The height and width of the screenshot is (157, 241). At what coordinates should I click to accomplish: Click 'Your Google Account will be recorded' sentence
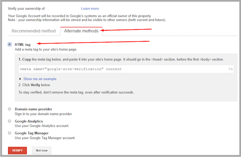(80, 16)
